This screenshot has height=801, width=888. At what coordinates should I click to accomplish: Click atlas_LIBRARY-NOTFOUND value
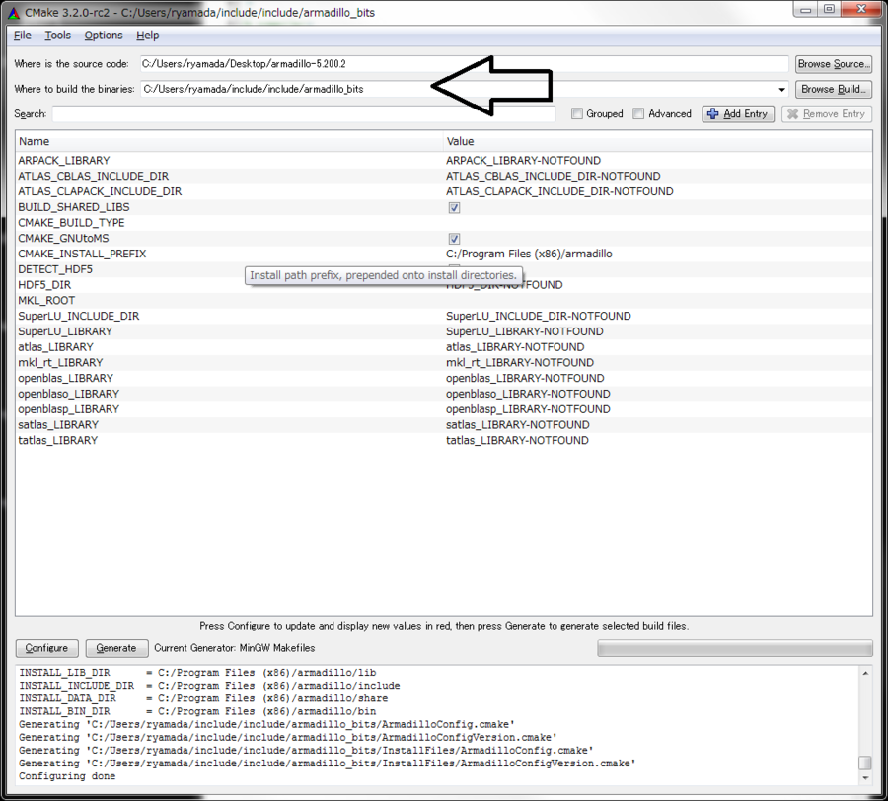tap(515, 347)
